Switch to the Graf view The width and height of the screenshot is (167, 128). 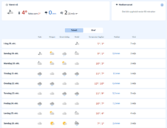tap(93, 30)
